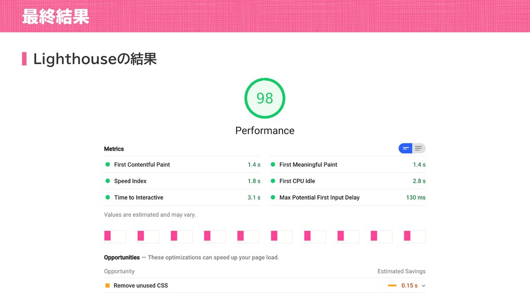Click the Opportunities section heading
Viewport: 530px width, 298px height.
click(x=122, y=258)
